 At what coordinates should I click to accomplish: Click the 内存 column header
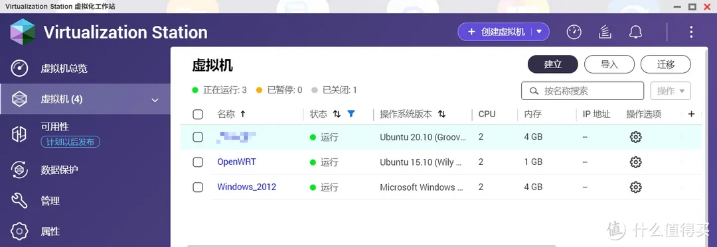click(x=532, y=114)
